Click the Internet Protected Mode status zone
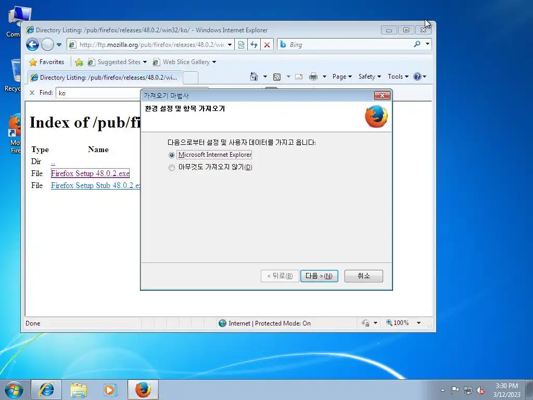 pos(265,323)
